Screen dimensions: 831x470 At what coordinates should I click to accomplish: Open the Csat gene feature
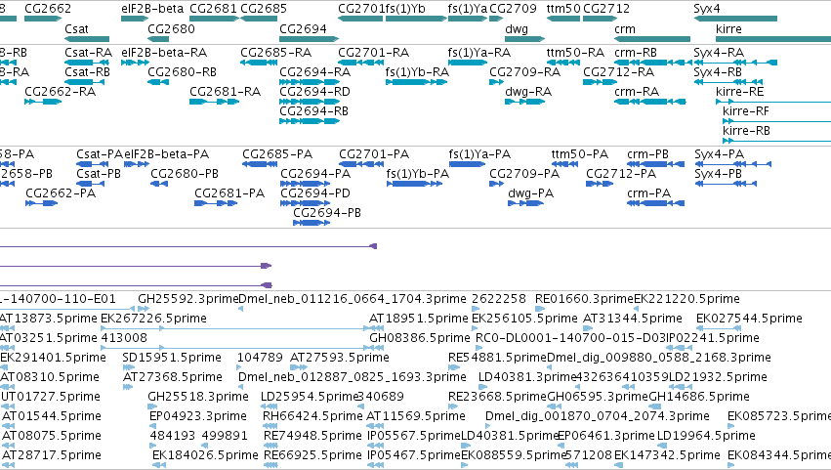87,39
